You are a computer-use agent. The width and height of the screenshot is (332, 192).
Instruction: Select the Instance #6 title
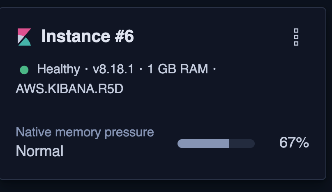click(88, 36)
